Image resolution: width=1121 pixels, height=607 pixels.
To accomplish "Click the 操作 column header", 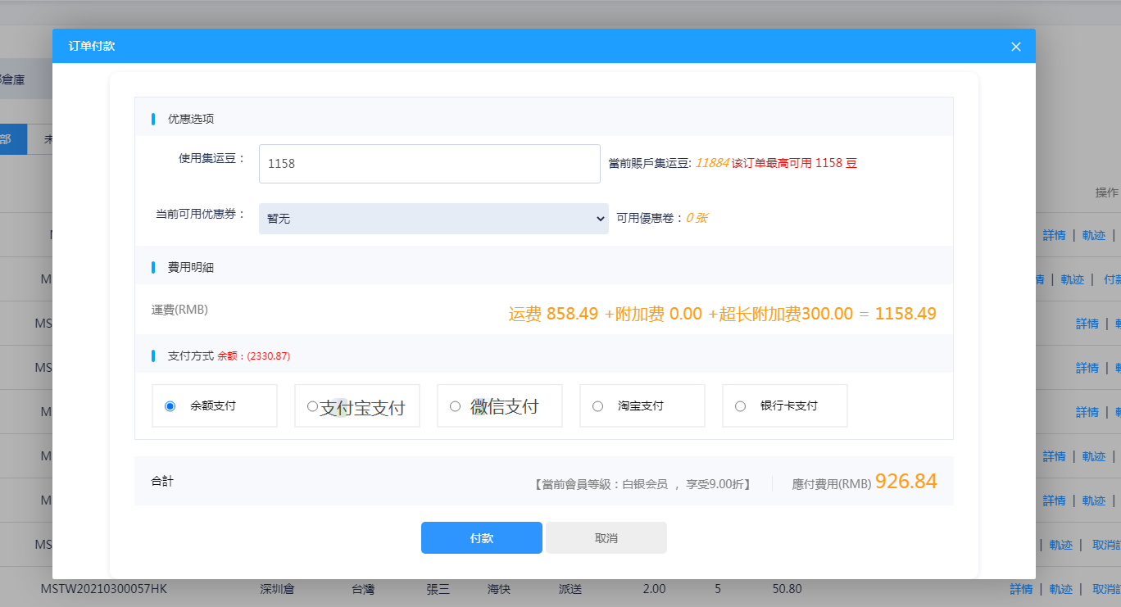I will pyautogui.click(x=1106, y=193).
